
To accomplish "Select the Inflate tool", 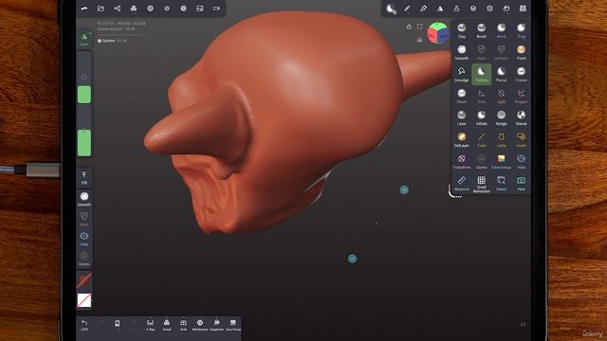I will pyautogui.click(x=481, y=117).
